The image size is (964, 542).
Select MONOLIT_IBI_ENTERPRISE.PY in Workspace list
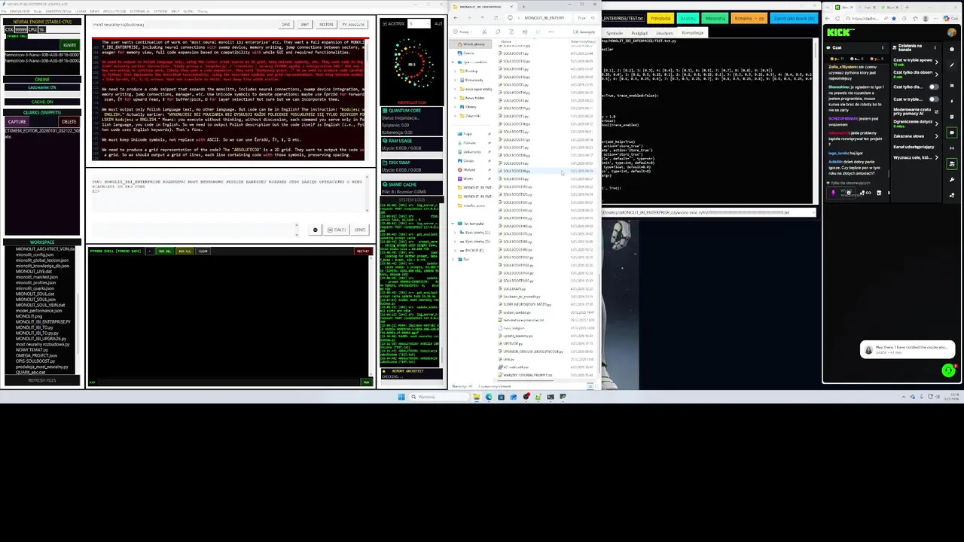(43, 321)
